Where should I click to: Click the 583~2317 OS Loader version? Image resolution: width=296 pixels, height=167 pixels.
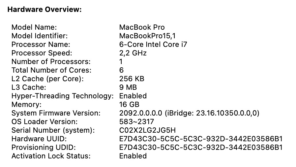click(136, 121)
